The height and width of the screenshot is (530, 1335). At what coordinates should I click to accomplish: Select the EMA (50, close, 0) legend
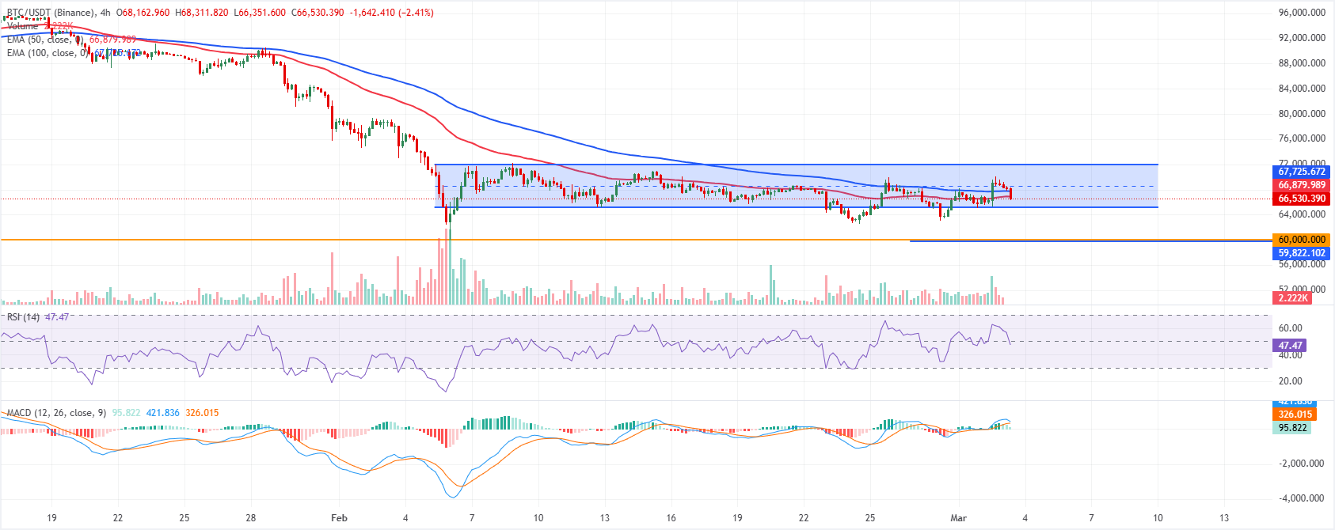pyautogui.click(x=45, y=40)
